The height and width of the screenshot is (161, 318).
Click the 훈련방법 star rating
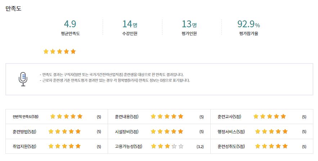pyautogui.click(x=64, y=132)
